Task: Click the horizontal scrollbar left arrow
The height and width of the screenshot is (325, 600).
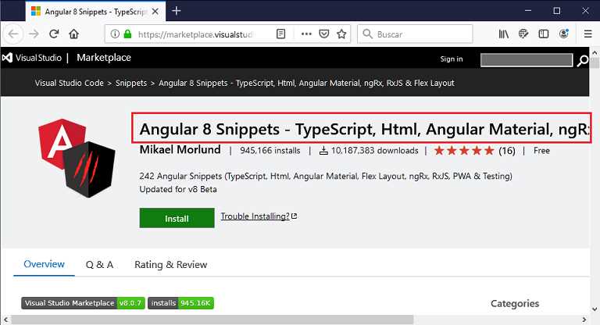Action: [x=5, y=320]
